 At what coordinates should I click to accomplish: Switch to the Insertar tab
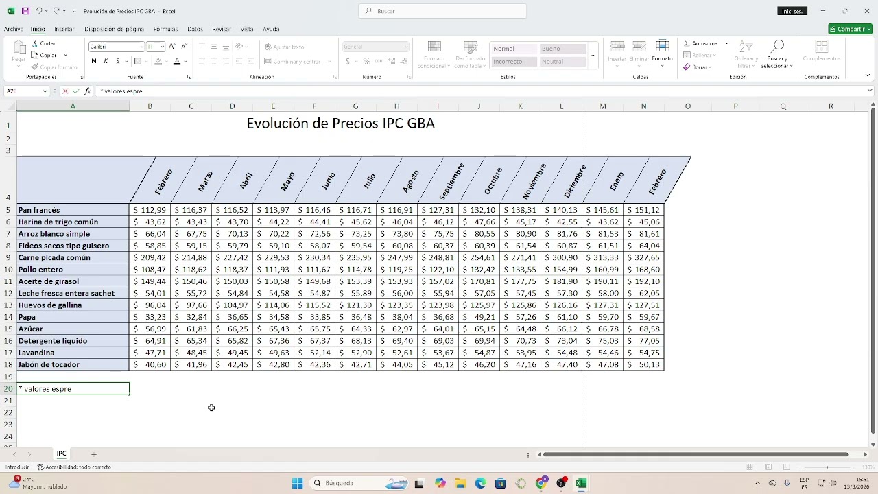click(64, 29)
